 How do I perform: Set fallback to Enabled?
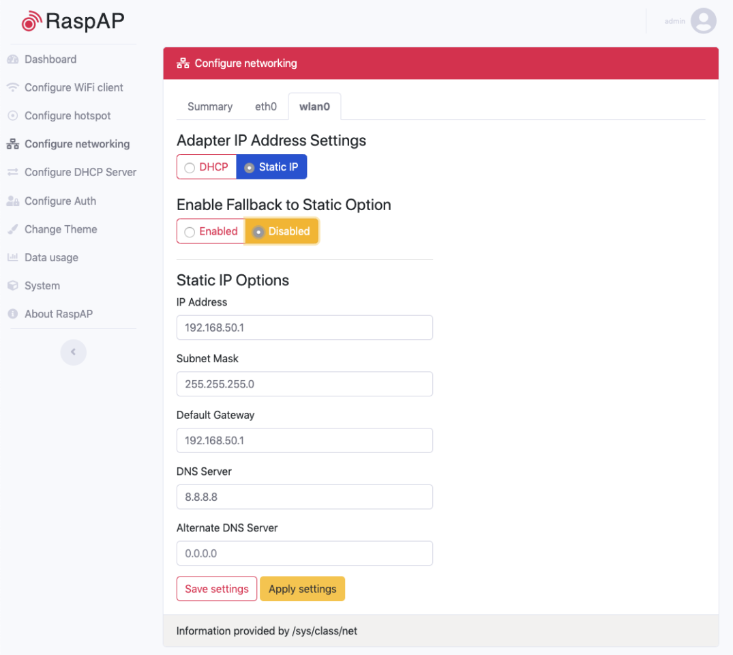click(211, 231)
